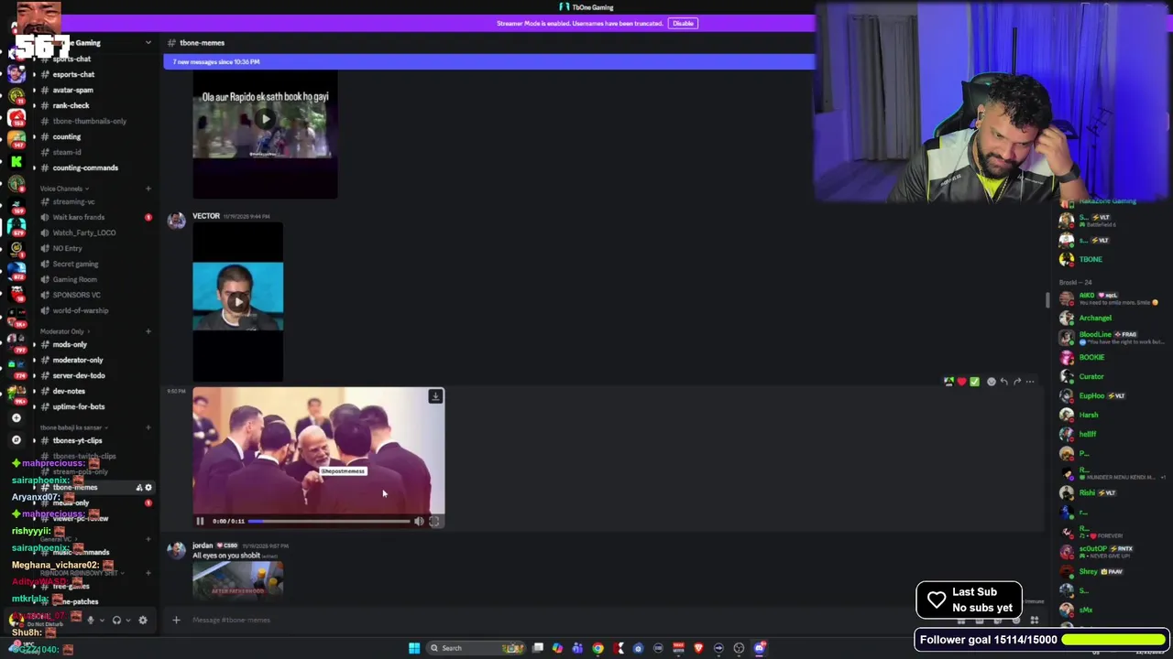
Task: Open Brave browser from the taskbar
Action: [x=698, y=648]
